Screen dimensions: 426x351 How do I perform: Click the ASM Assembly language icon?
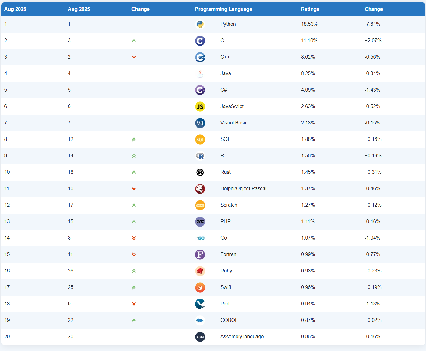pyautogui.click(x=200, y=337)
